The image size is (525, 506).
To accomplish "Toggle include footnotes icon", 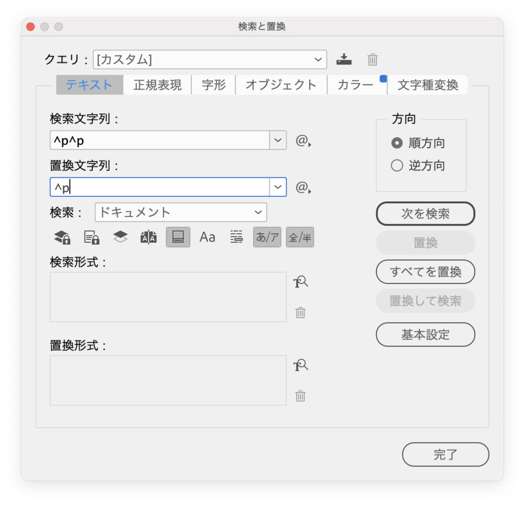I will tap(178, 237).
